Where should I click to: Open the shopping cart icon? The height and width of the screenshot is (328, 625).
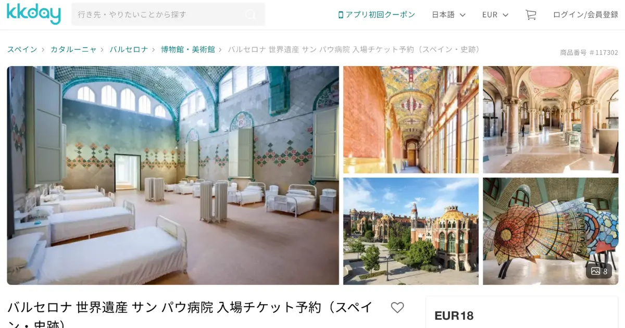[x=531, y=15]
